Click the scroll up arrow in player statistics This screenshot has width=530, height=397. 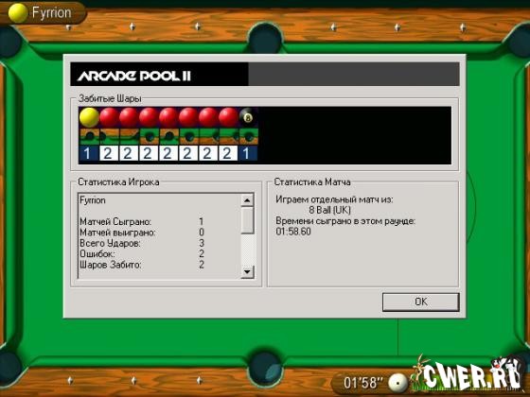click(x=247, y=200)
